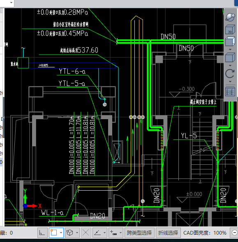Image resolution: width=238 pixels, height=242 pixels.
Task: Expand the plus-line offset dropdown arrow
Action: pos(120,233)
